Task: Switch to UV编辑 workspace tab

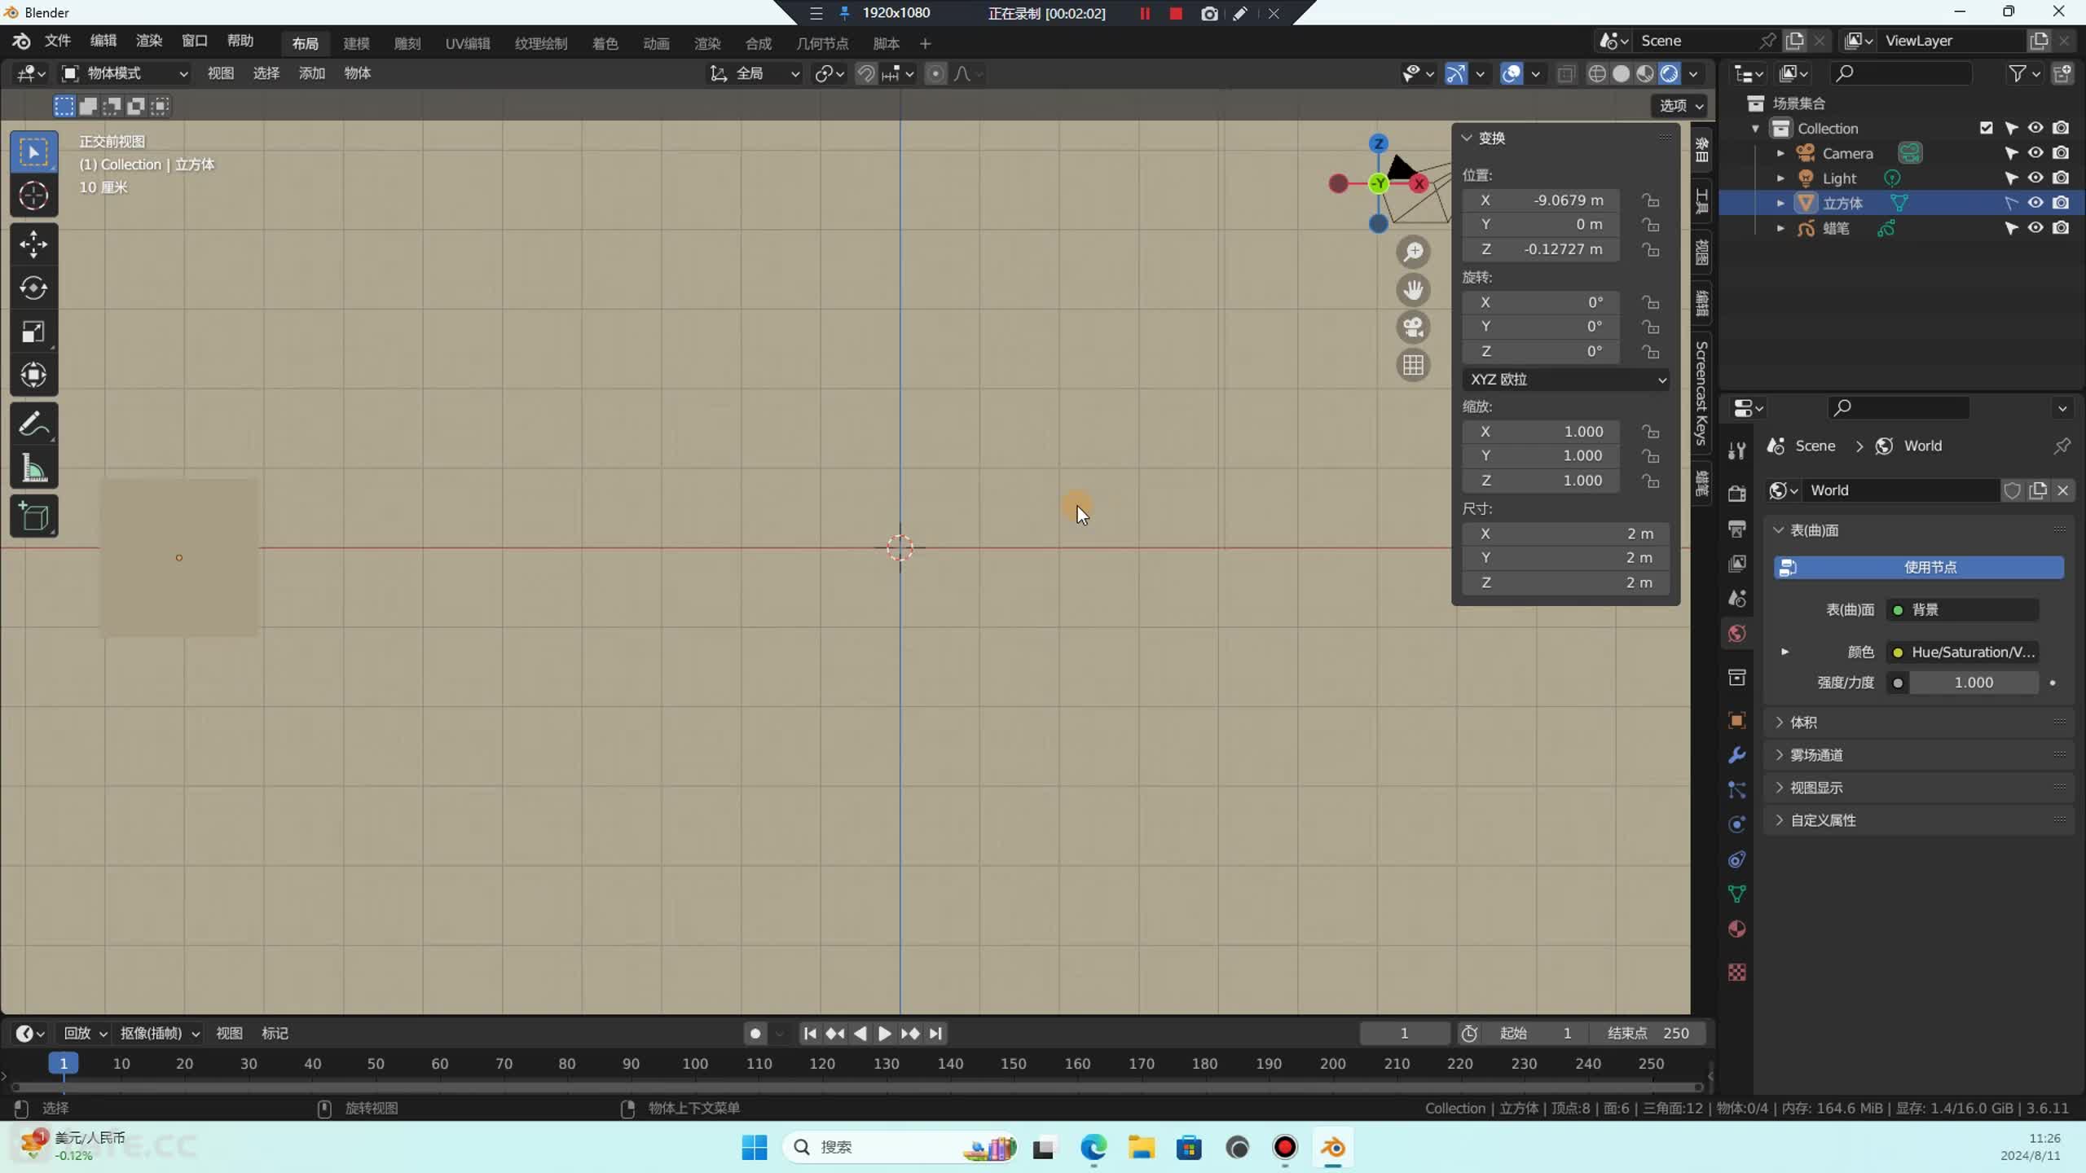Action: [468, 43]
